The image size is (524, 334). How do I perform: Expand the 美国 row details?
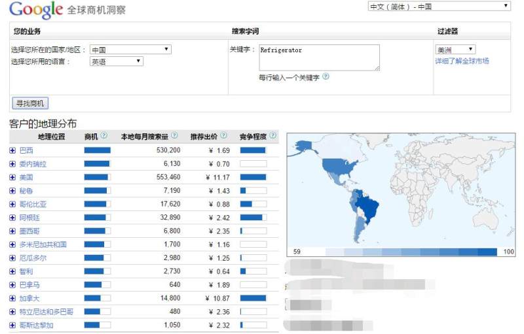tap(12, 177)
